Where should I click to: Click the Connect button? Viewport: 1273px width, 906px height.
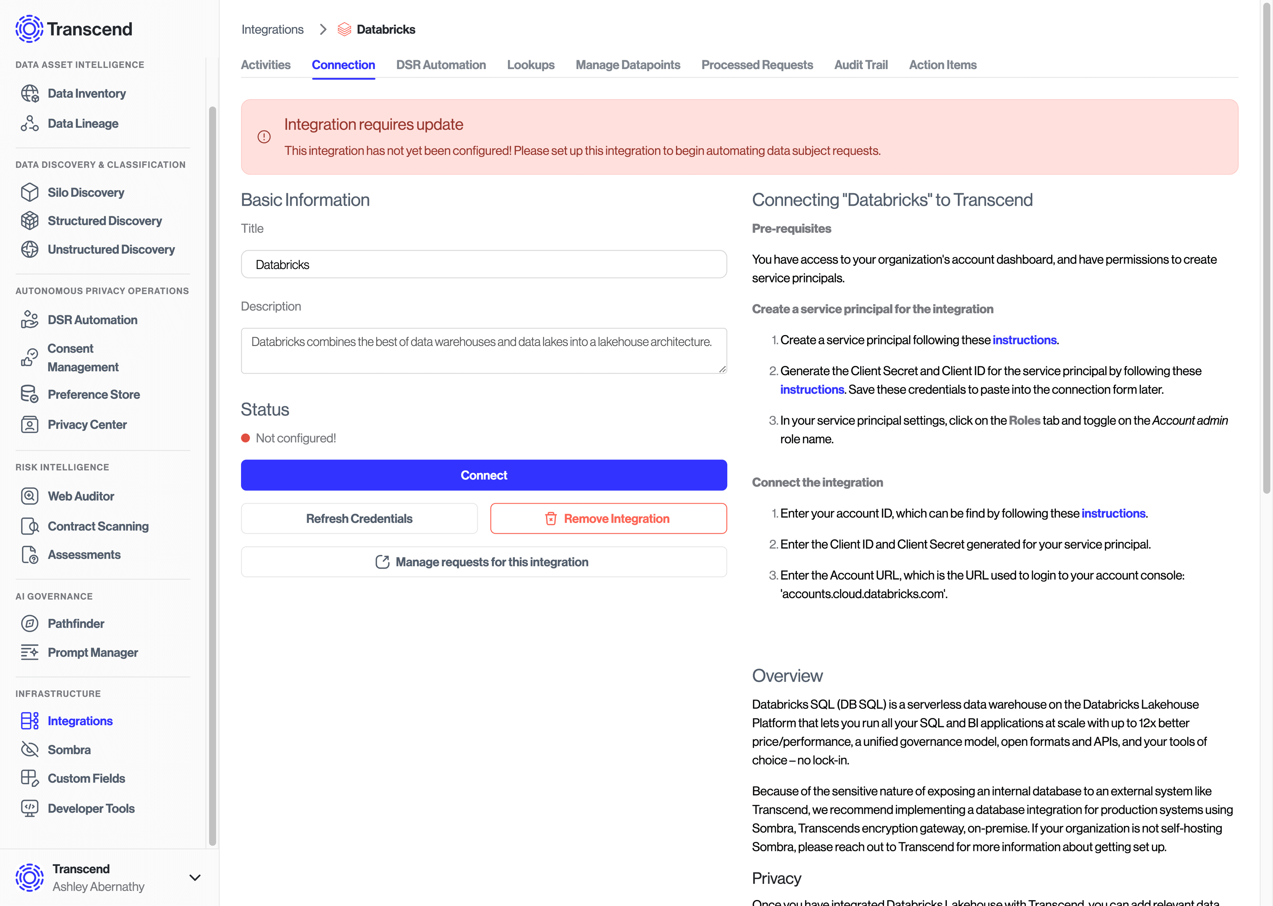pos(484,475)
